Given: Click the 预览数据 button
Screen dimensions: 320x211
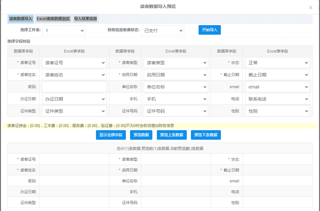Looking at the screenshot, I should pos(141,135).
